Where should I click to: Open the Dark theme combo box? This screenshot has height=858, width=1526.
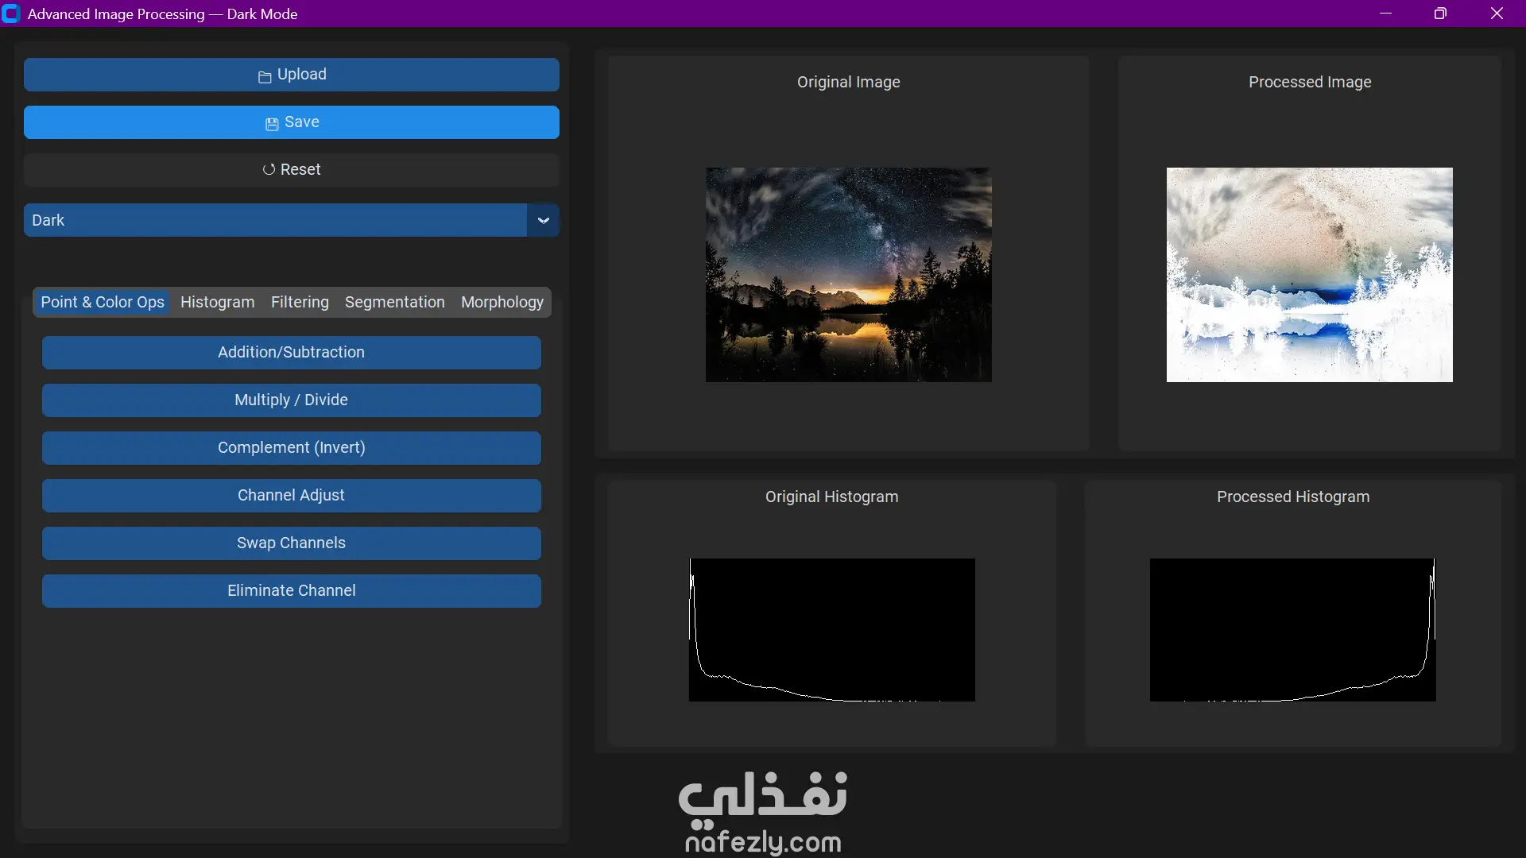[x=275, y=221]
